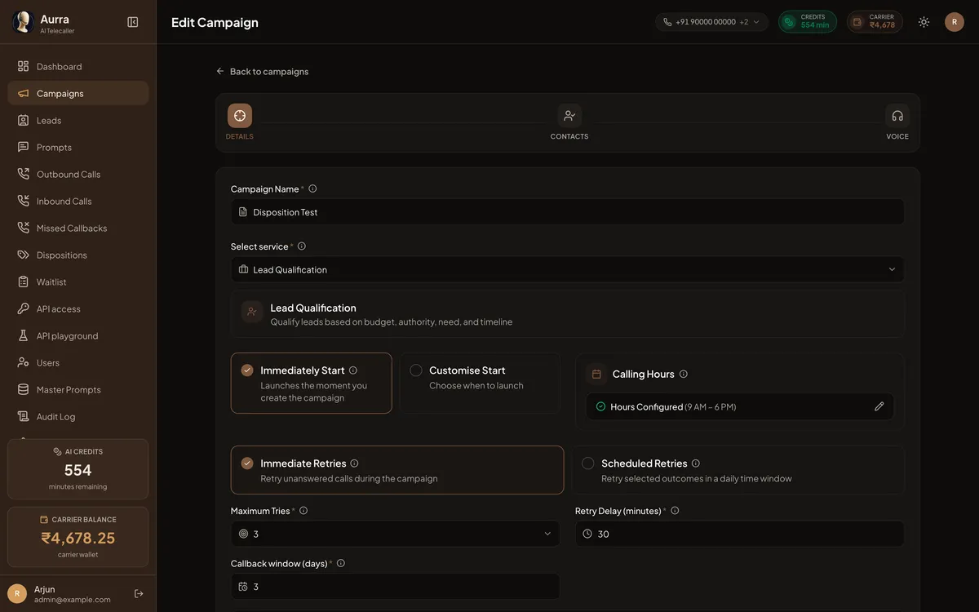979x612 pixels.
Task: Click the Edit Campaign page title
Action: [x=215, y=22]
